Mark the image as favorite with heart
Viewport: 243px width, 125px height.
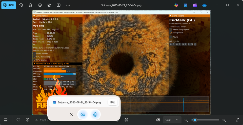pos(18,120)
